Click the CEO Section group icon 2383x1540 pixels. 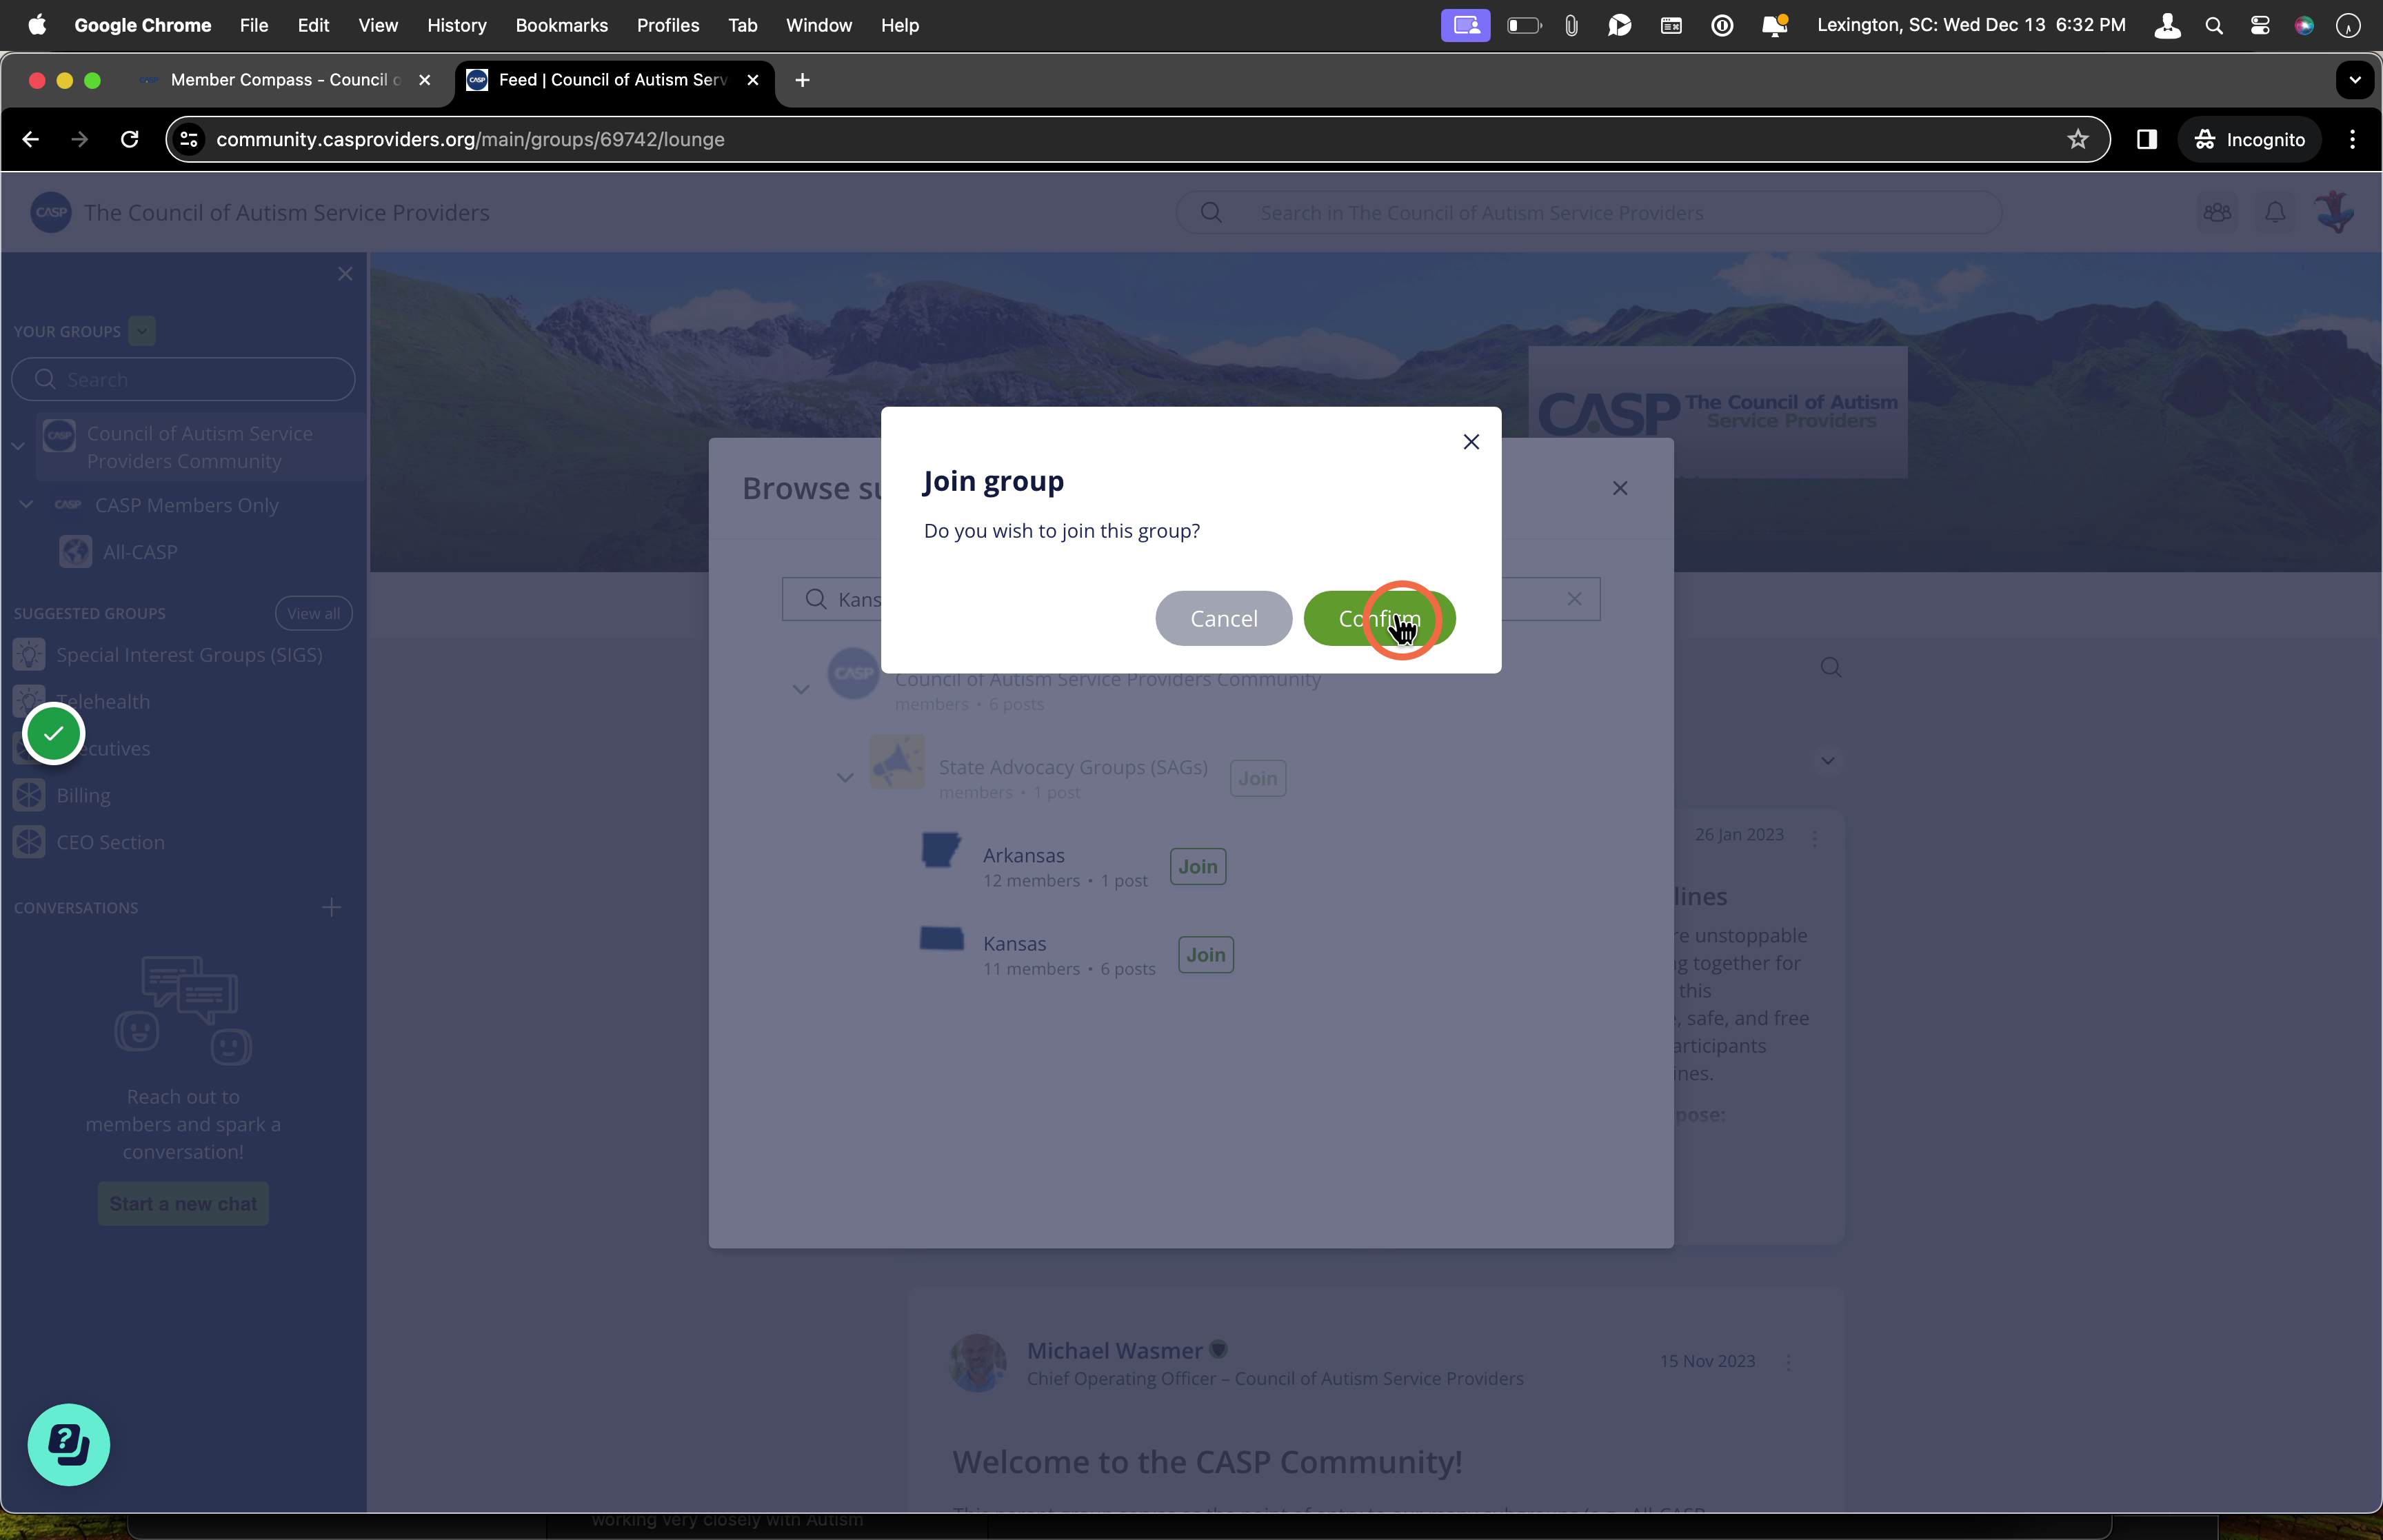click(29, 842)
